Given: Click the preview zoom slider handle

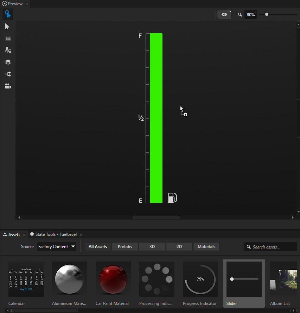Looking at the screenshot, I should 267,14.
